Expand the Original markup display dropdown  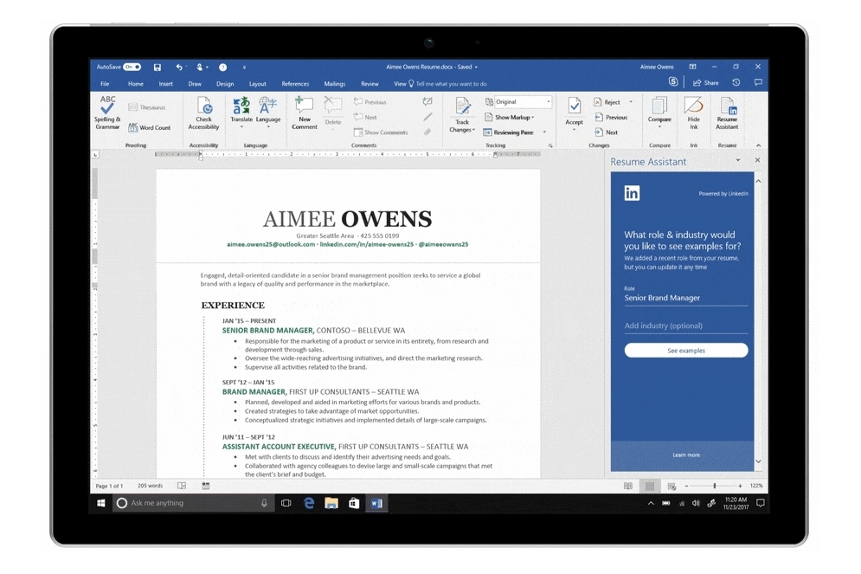pyautogui.click(x=548, y=101)
